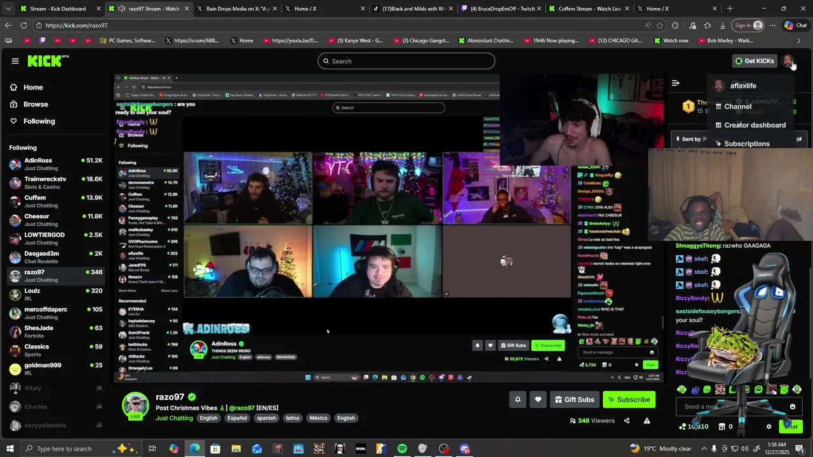813x457 pixels.
Task: Open offline Vitaly channel in the sidebar
Action: (56, 388)
